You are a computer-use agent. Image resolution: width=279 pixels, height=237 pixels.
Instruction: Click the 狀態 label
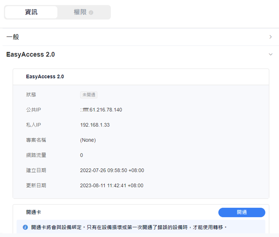[31, 95]
